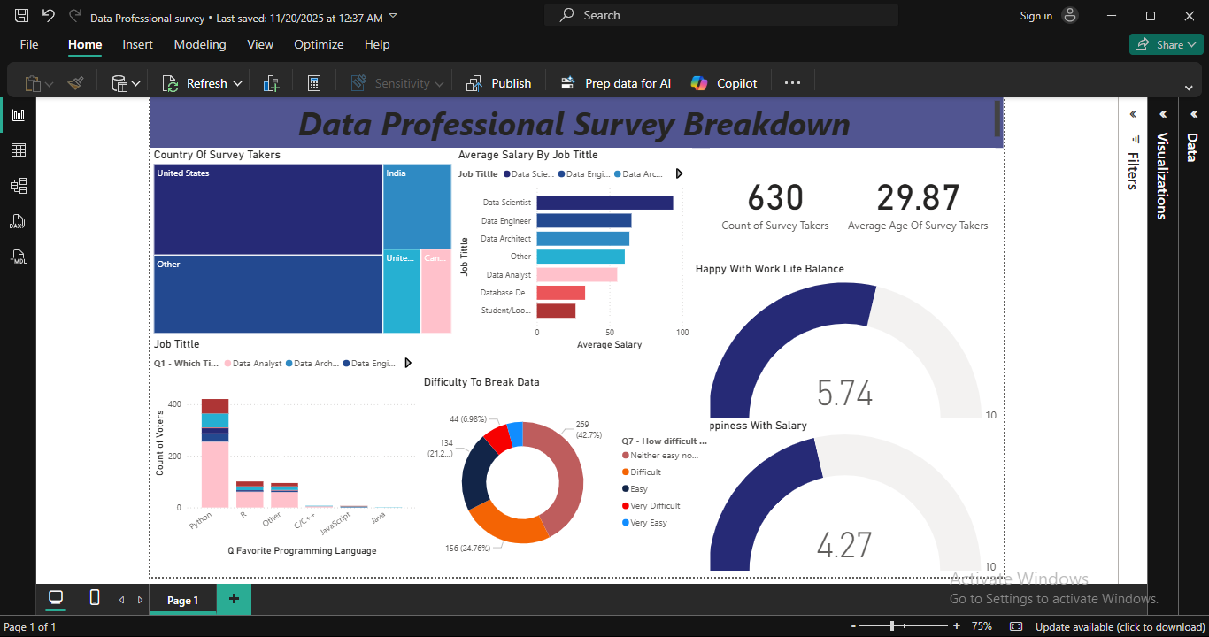Click Update available download notice
1209x637 pixels.
[x=1120, y=626]
